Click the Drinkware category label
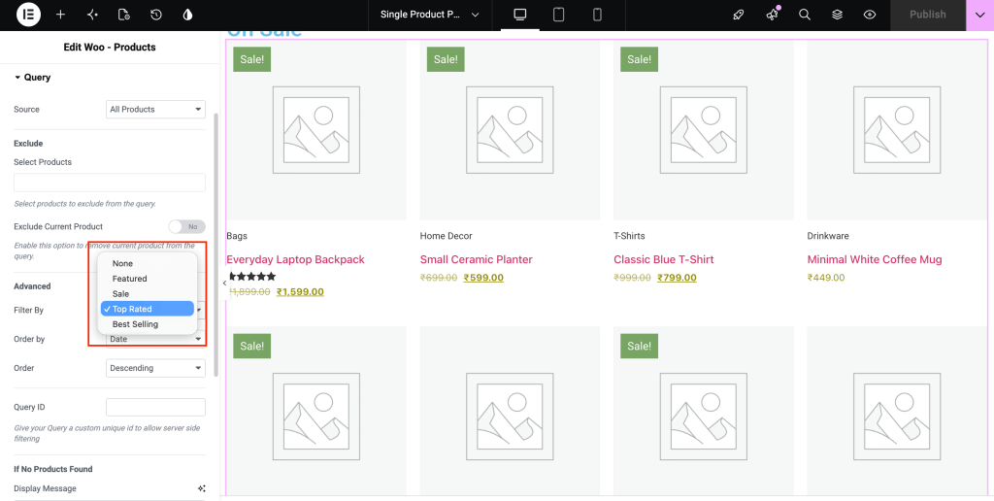Screen dimensions: 994x501 pos(826,236)
